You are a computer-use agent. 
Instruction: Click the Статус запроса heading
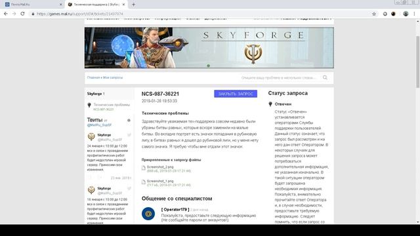[x=288, y=93]
